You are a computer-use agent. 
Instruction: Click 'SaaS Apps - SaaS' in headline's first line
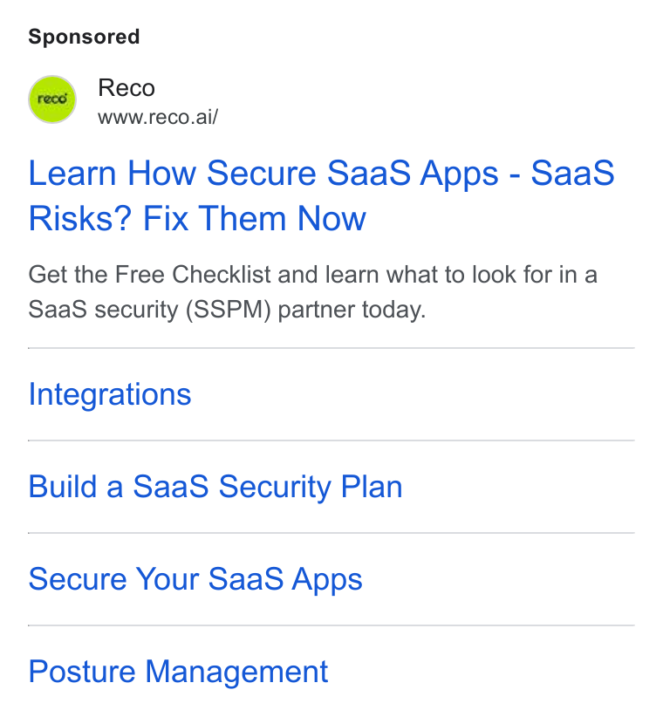coord(471,174)
